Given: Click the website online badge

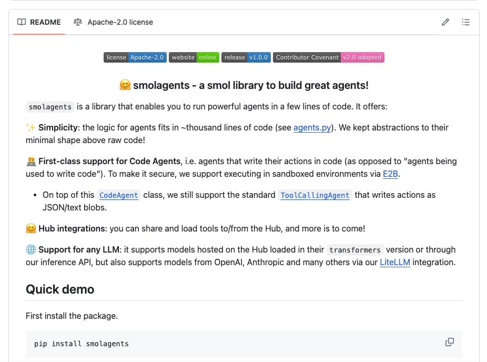Looking at the screenshot, I should click(194, 57).
